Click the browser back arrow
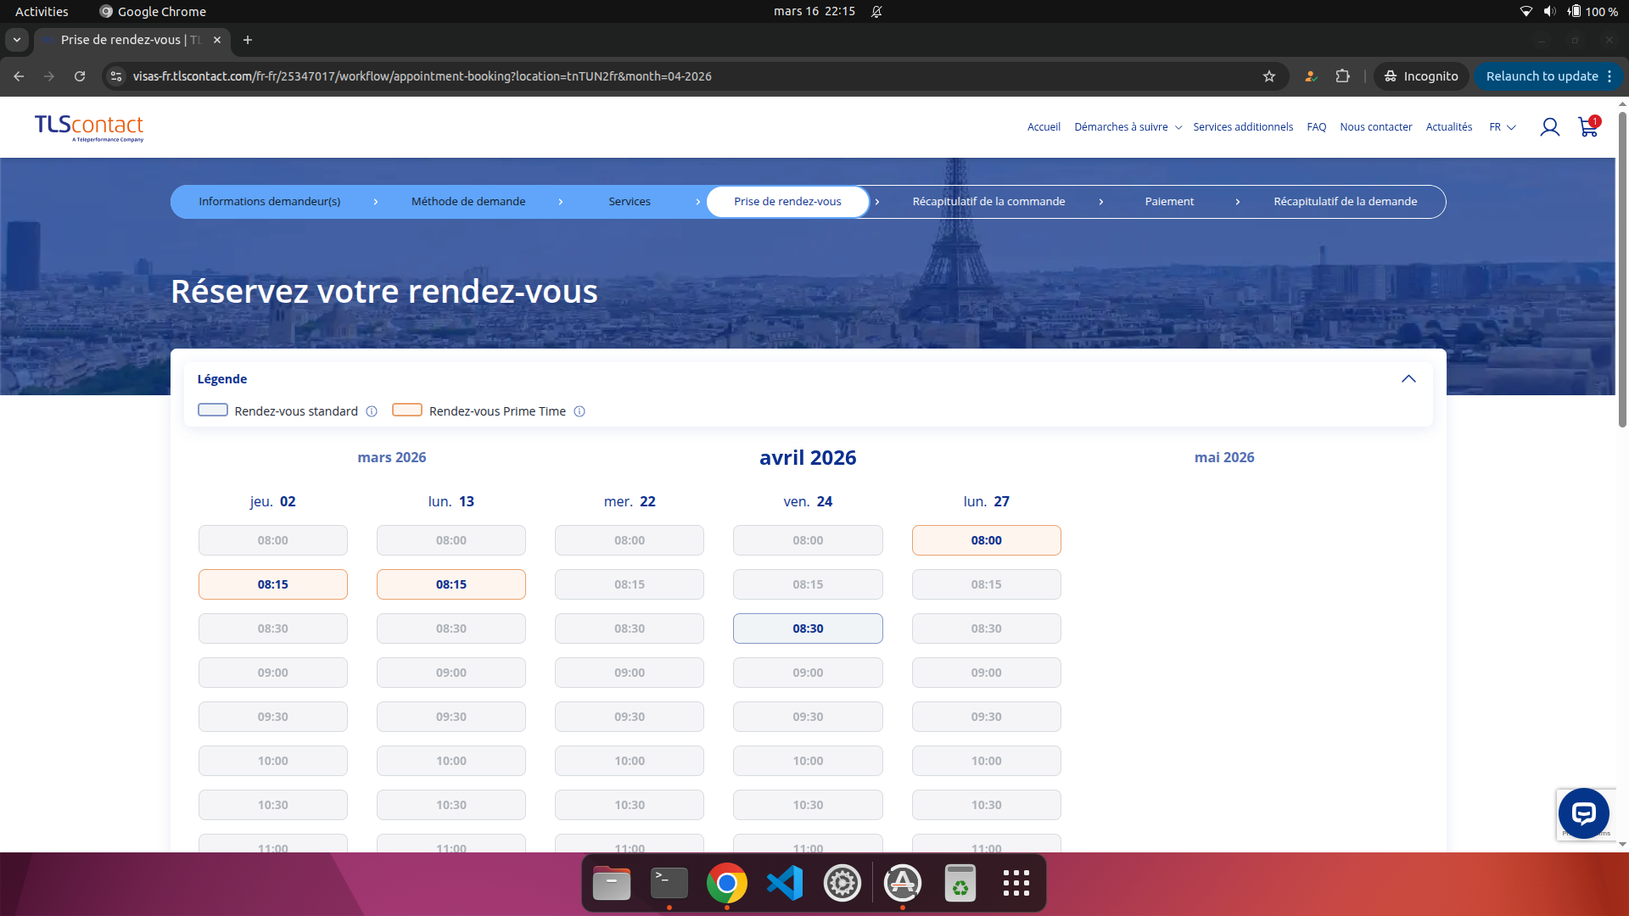Viewport: 1629px width, 916px height. [x=19, y=76]
